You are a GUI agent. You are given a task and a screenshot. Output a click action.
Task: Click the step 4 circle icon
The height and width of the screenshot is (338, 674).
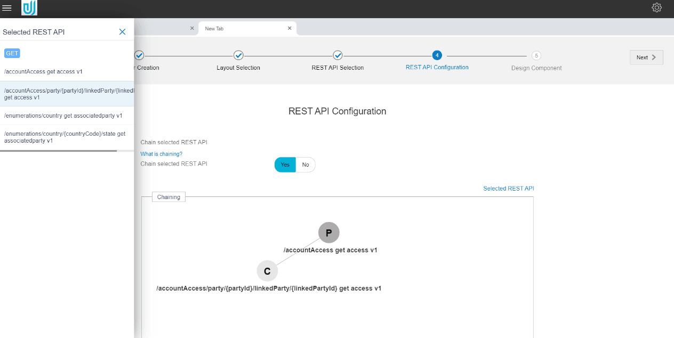[x=437, y=55]
